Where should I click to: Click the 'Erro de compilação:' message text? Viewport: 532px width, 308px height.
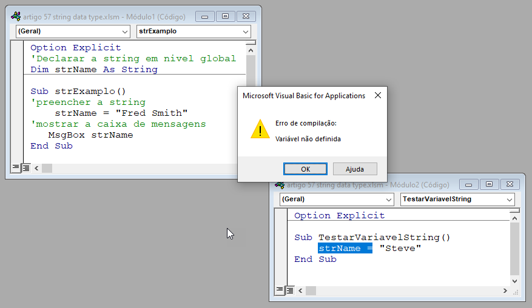tap(306, 124)
